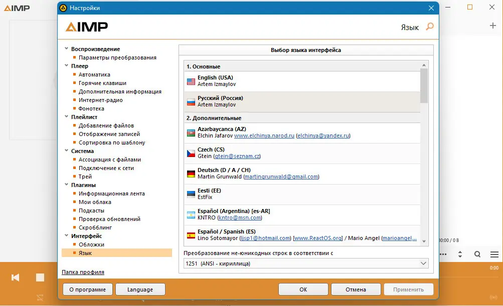Collapse the Плейлист tree section
Viewport: 503px width, 306px height.
[x=66, y=116]
